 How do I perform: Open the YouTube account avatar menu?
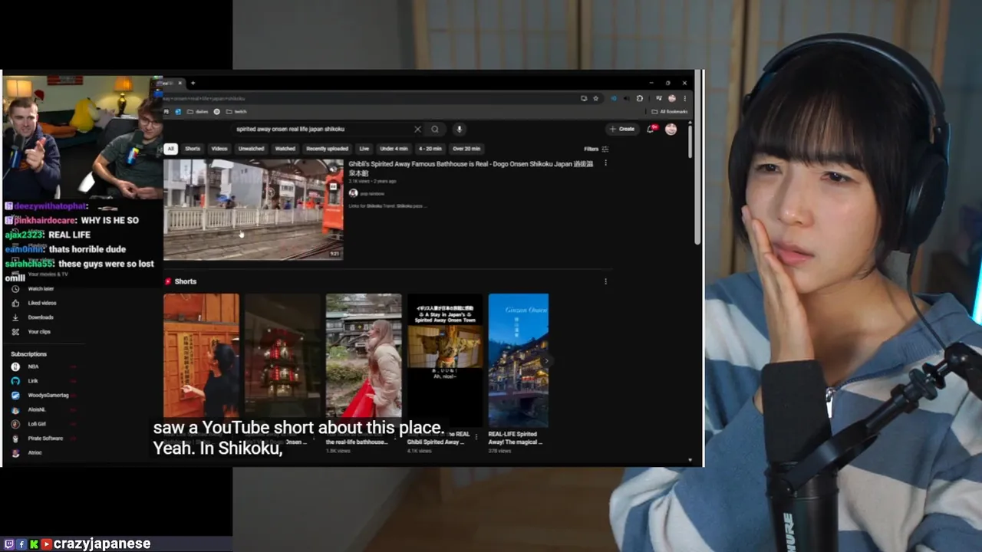click(671, 129)
